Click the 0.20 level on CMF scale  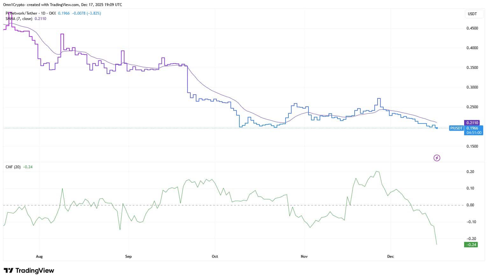click(x=470, y=172)
